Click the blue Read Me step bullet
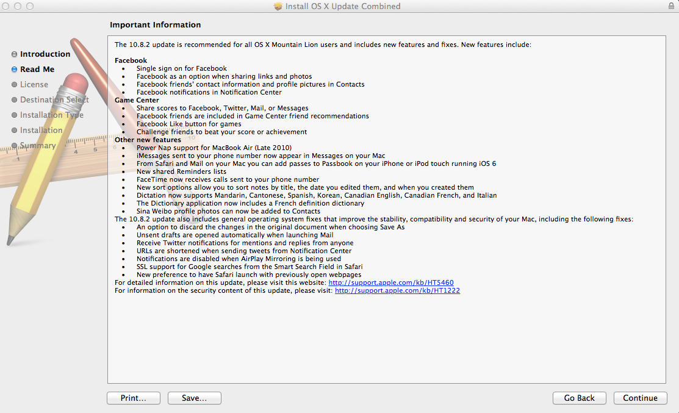The width and height of the screenshot is (679, 413). [x=14, y=70]
